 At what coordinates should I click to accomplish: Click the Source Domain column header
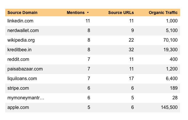click(22, 13)
